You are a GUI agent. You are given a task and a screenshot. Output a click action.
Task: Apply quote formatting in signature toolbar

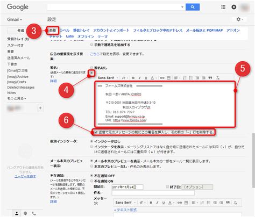210,78
